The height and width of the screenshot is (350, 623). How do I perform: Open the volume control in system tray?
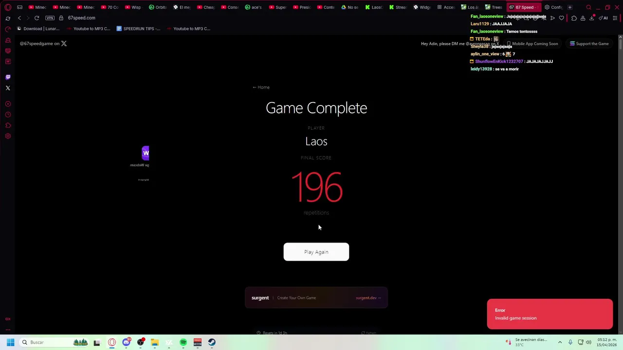pos(588,342)
